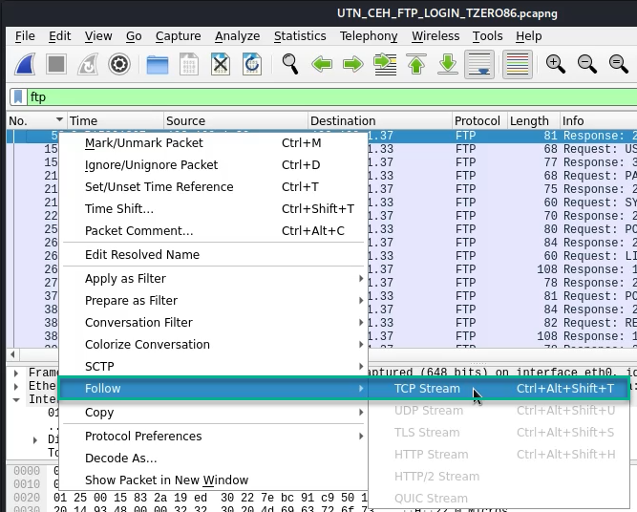637x512 pixels.
Task: Go to specified packet icon
Action: [385, 64]
